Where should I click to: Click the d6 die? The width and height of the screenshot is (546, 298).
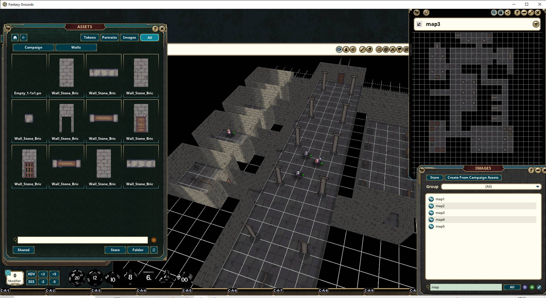(x=148, y=278)
